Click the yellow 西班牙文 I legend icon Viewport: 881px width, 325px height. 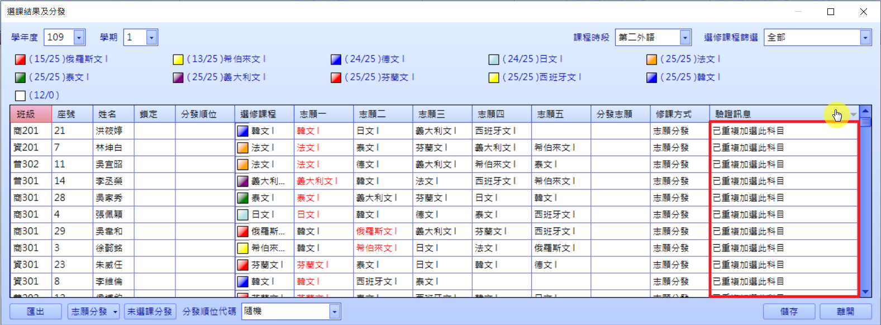click(x=494, y=77)
